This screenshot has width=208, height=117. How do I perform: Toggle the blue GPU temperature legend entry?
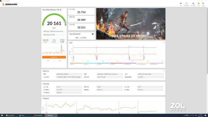pyautogui.click(x=103, y=64)
